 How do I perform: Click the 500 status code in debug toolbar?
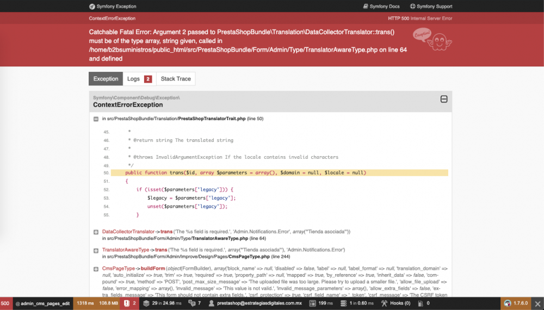click(x=5, y=303)
